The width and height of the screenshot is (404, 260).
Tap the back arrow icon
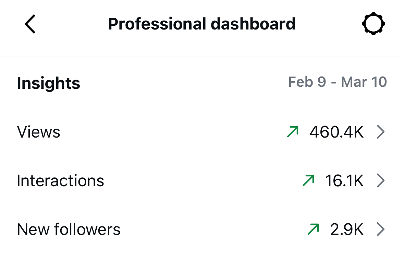point(30,24)
